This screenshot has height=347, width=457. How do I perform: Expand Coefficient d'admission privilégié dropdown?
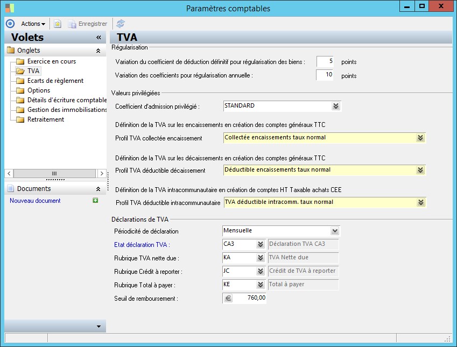pos(336,106)
